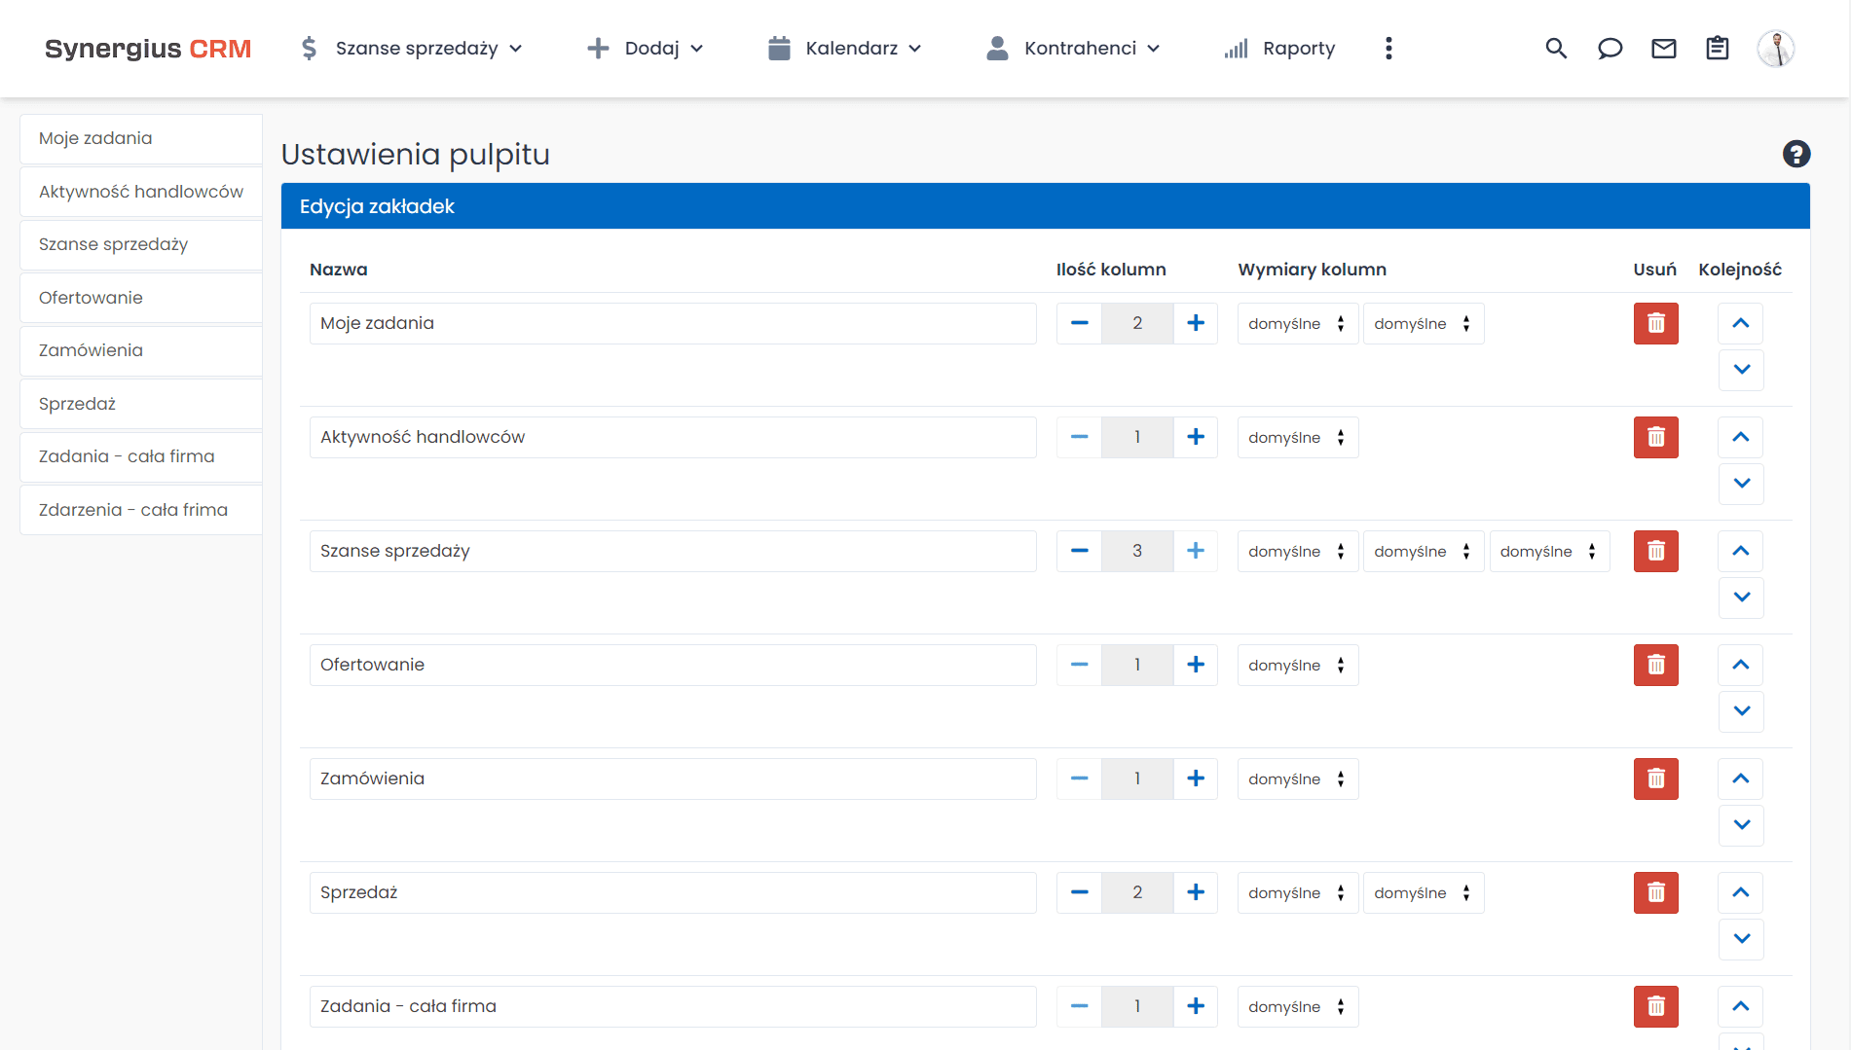
Task: Click trash icon for Szanse sprzedaży row
Action: click(x=1655, y=551)
